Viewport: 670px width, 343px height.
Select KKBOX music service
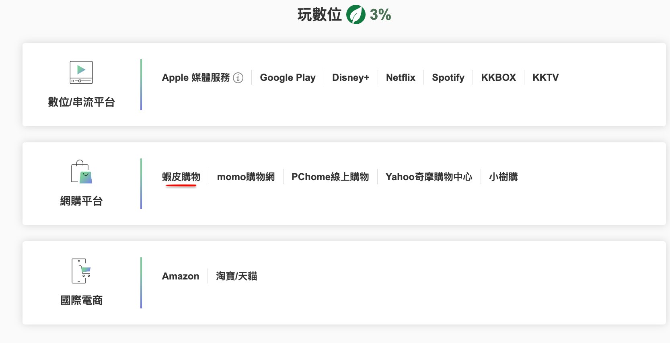click(x=498, y=78)
